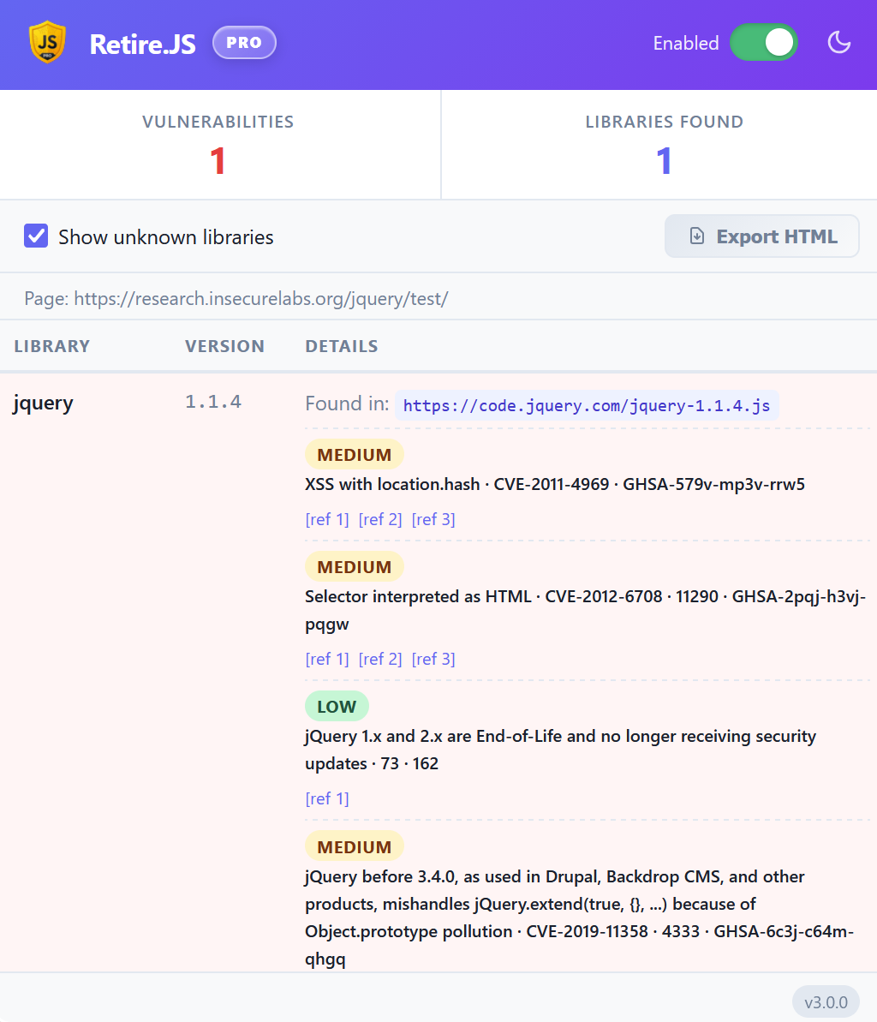Open ref 1 for XSS with location.hash

327,519
